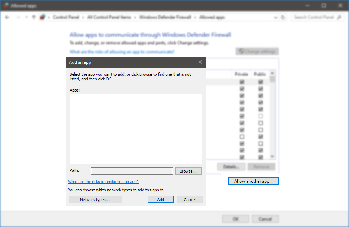Click Cancel in the Allowed apps window
This screenshot has width=349, height=227.
(x=265, y=219)
